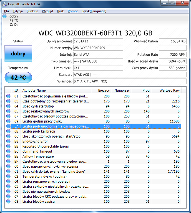The width and height of the screenshot is (191, 213).
Task: Click the ID column header
Action: (x=16, y=90)
